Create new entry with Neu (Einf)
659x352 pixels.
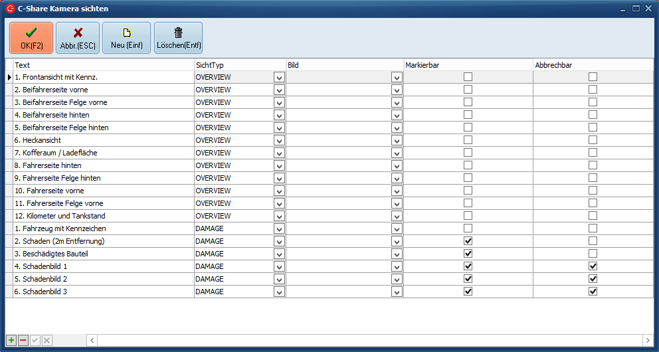coord(127,38)
